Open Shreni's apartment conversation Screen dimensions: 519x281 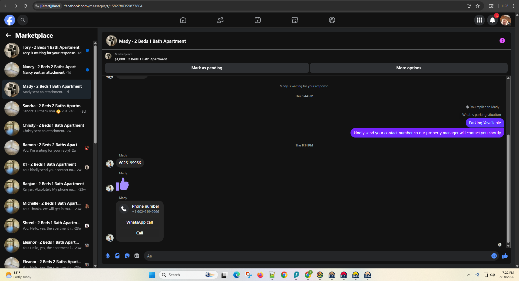click(47, 226)
